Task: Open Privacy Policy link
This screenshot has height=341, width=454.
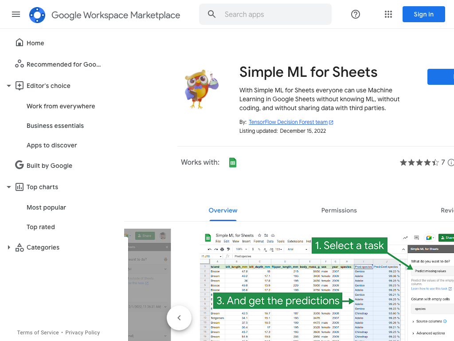Action: [82, 333]
